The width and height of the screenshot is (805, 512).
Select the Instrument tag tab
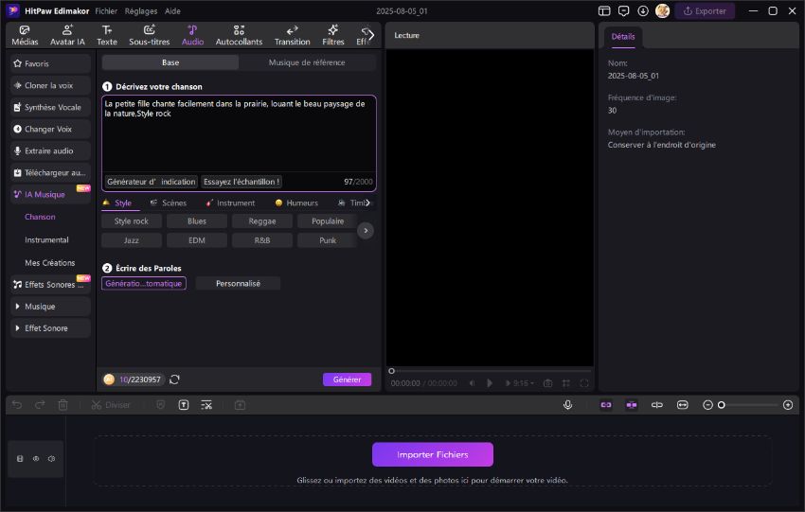230,203
